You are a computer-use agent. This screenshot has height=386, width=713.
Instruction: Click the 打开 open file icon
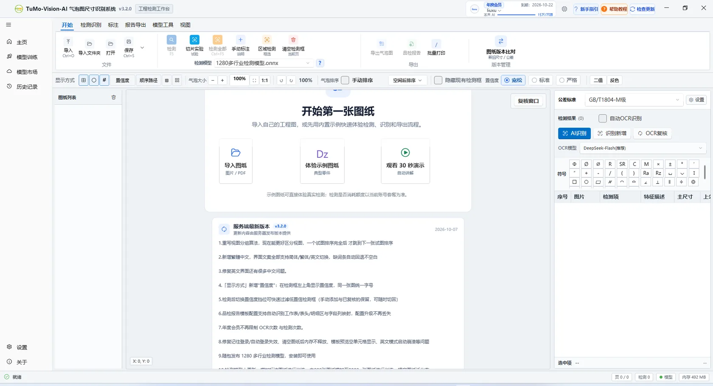(110, 44)
